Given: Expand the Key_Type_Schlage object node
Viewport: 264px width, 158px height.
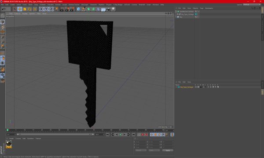Looking at the screenshot, I should tap(177, 14).
